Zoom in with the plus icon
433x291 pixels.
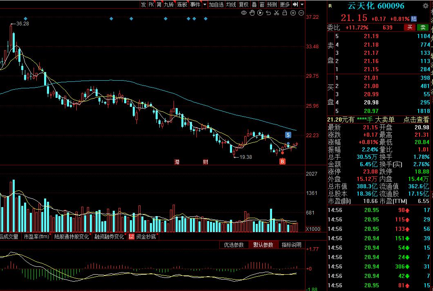tap(293, 13)
